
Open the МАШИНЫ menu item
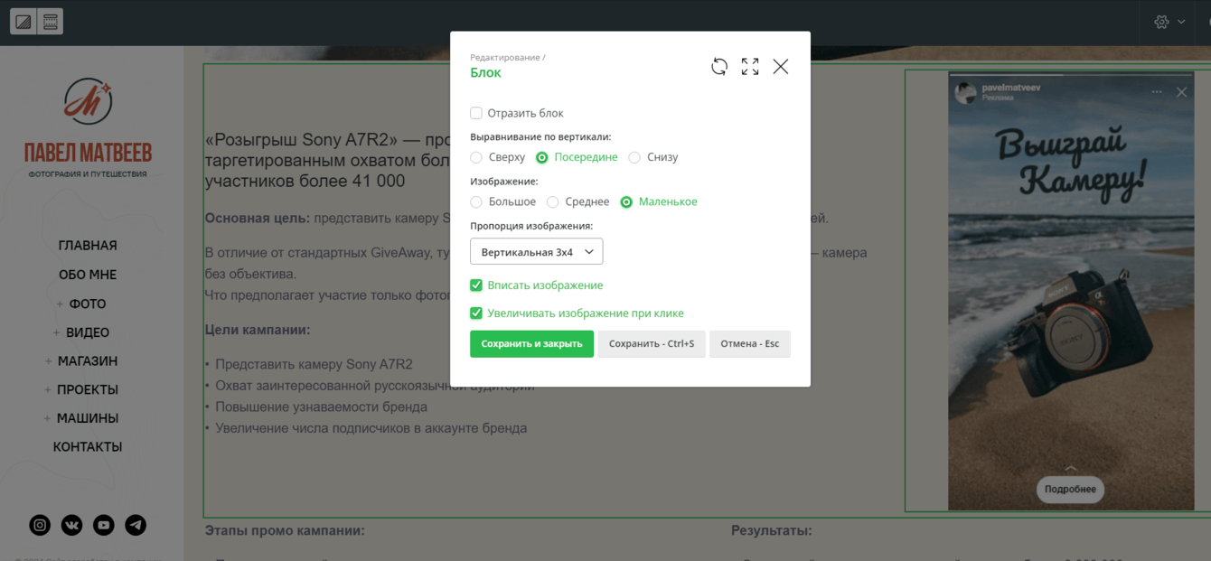tap(88, 418)
